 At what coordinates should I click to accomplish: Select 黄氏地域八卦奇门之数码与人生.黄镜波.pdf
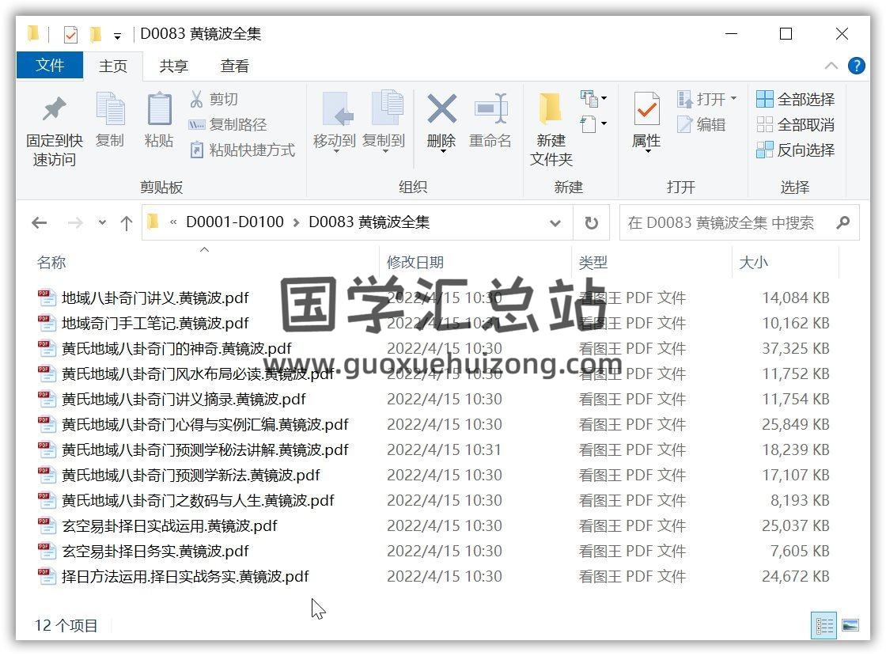pyautogui.click(x=199, y=501)
